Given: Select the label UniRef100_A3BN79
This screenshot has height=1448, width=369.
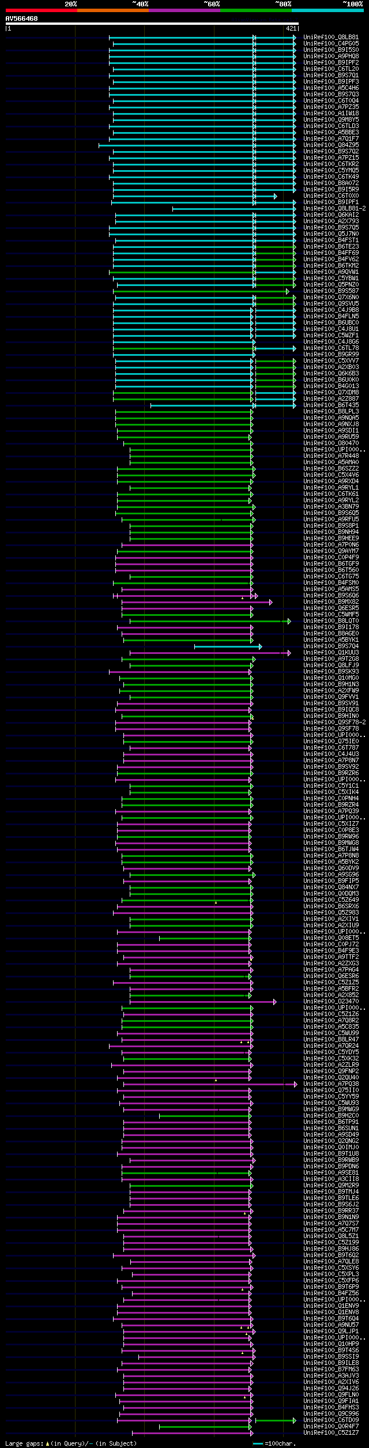Looking at the screenshot, I should (x=331, y=506).
